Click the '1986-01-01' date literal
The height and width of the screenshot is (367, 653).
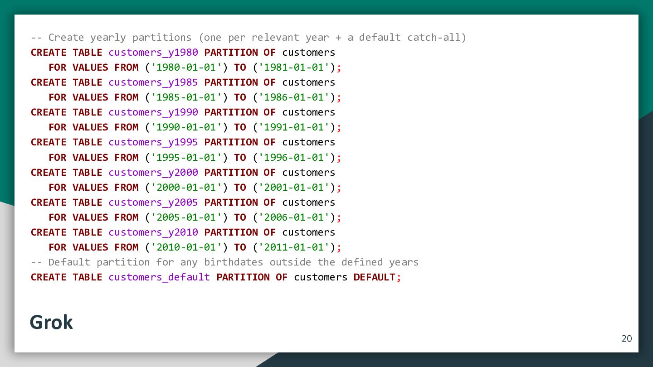coord(294,97)
